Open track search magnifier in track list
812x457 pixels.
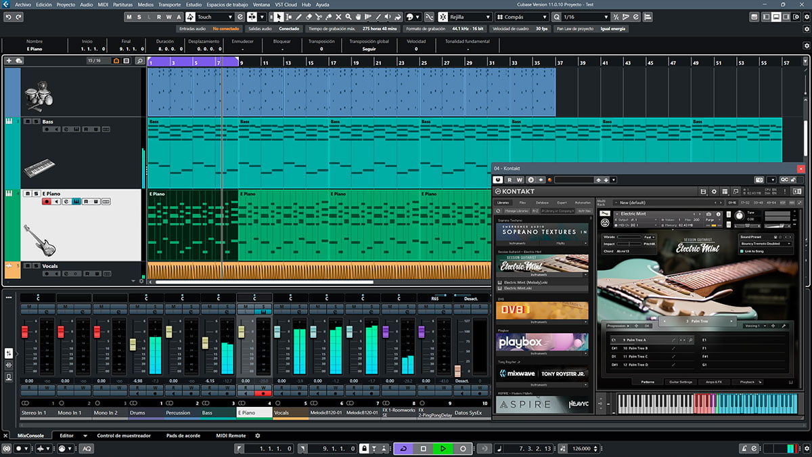140,61
